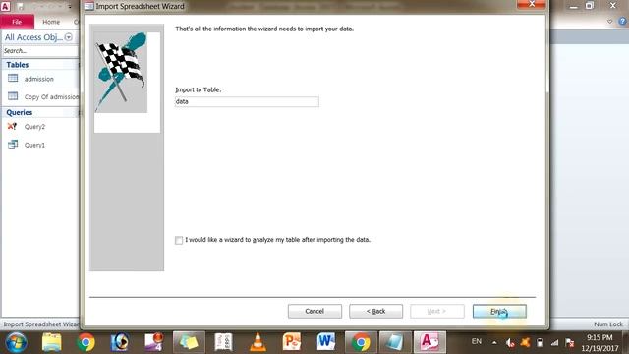Viewport: 629px width, 354px height.
Task: Click the Save icon in the quick access toolbar
Action: tap(21, 7)
